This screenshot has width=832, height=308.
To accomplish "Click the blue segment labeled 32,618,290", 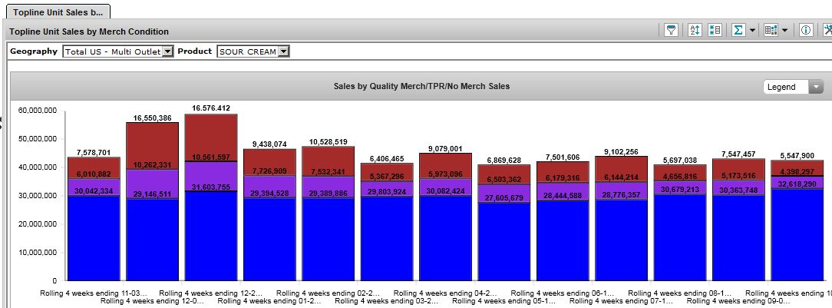I will point(797,238).
